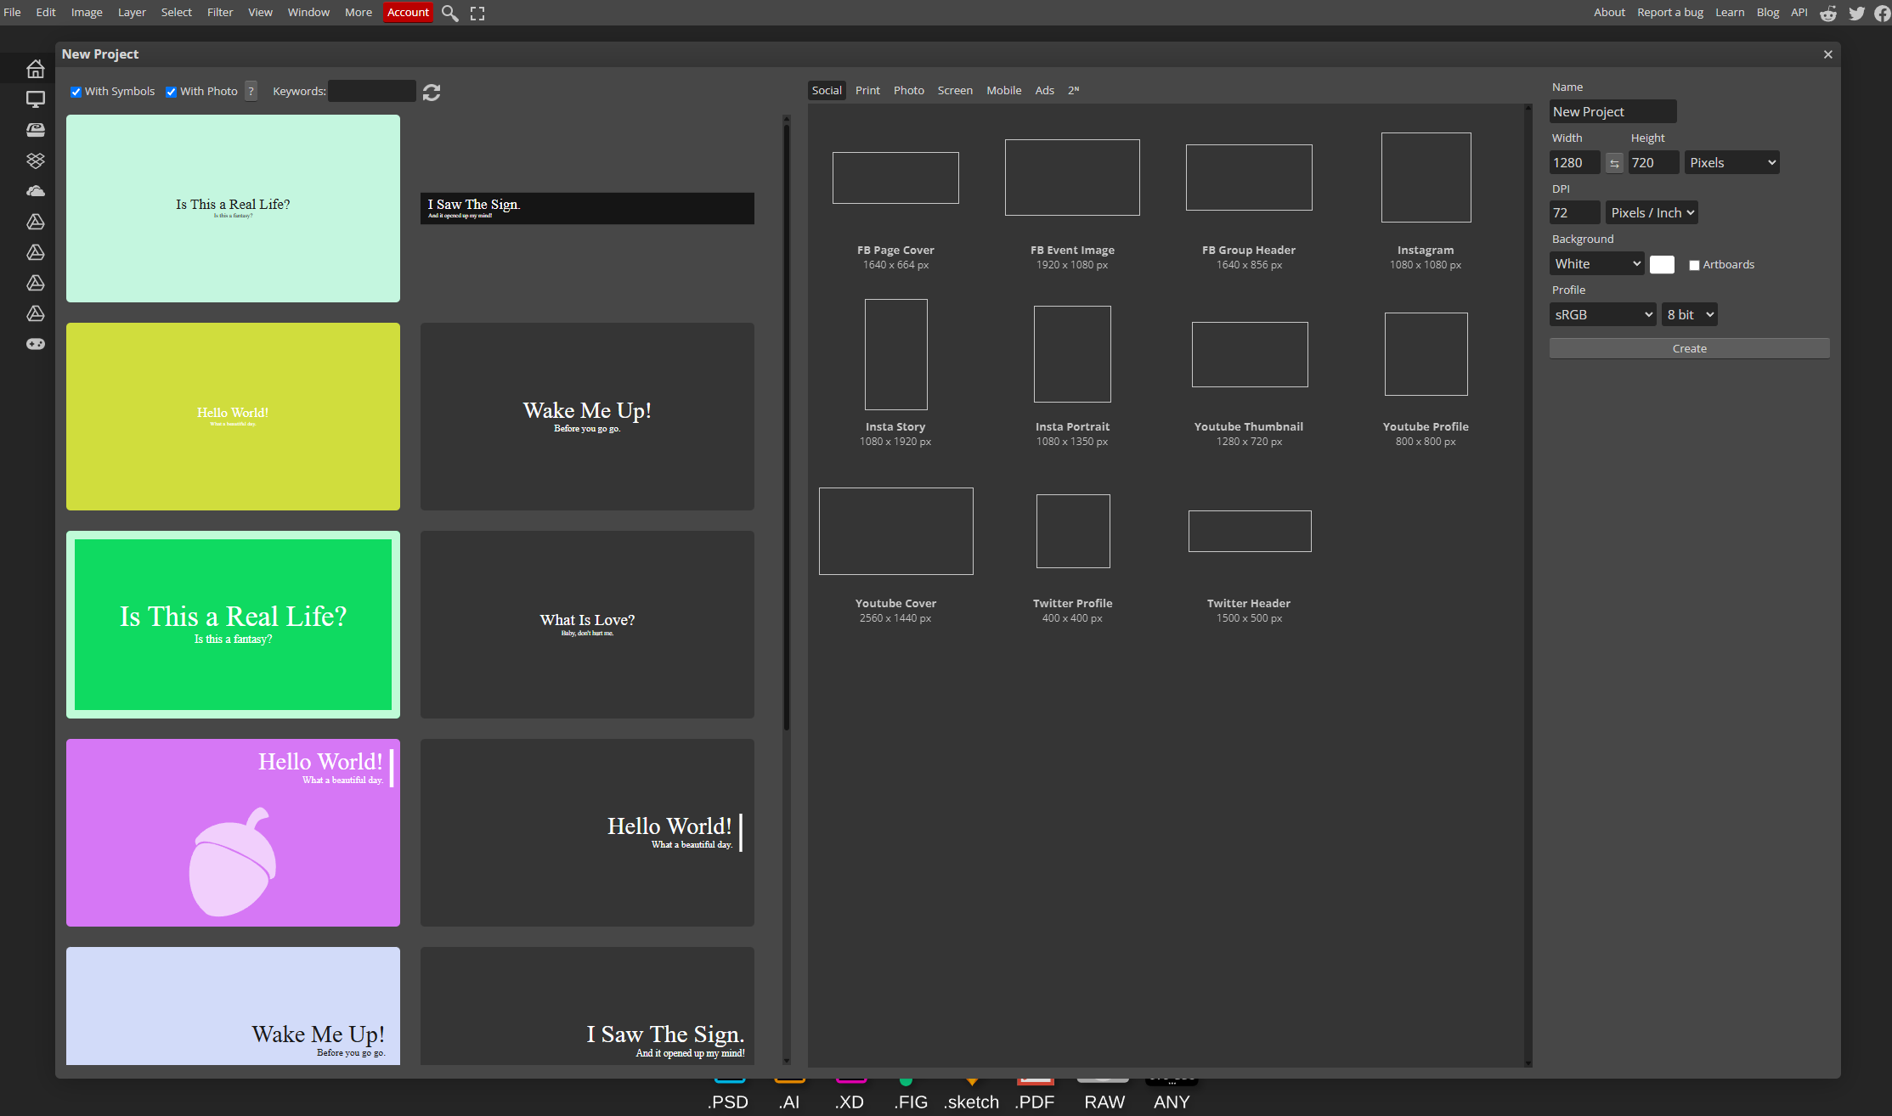Uncheck the With Photo checkbox
This screenshot has height=1116, width=1892.
tap(171, 92)
